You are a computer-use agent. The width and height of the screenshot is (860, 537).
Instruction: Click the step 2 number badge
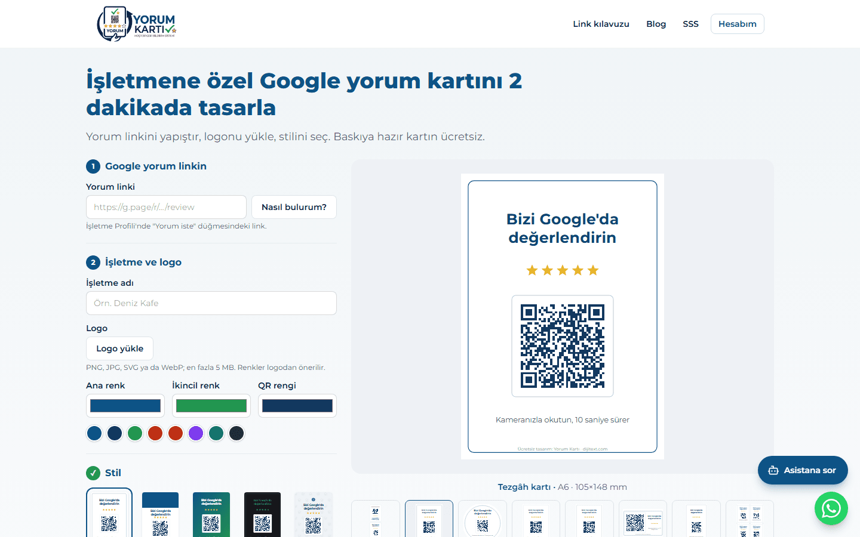coord(93,262)
